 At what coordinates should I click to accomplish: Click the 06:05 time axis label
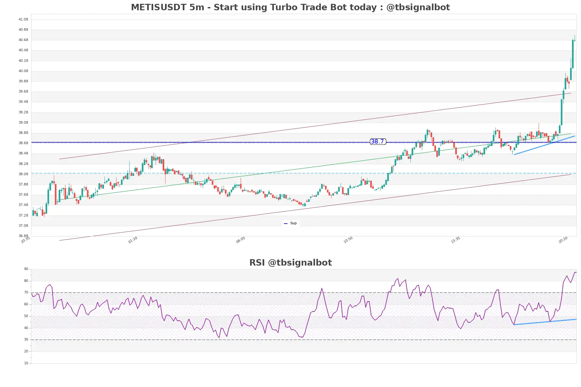click(241, 240)
